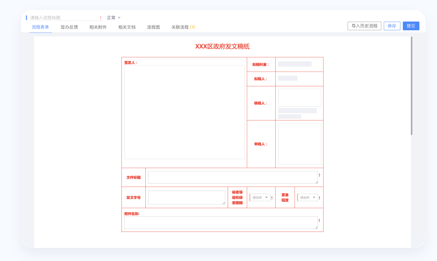Open the 关联流程 tab
This screenshot has width=437, height=261.
182,27
